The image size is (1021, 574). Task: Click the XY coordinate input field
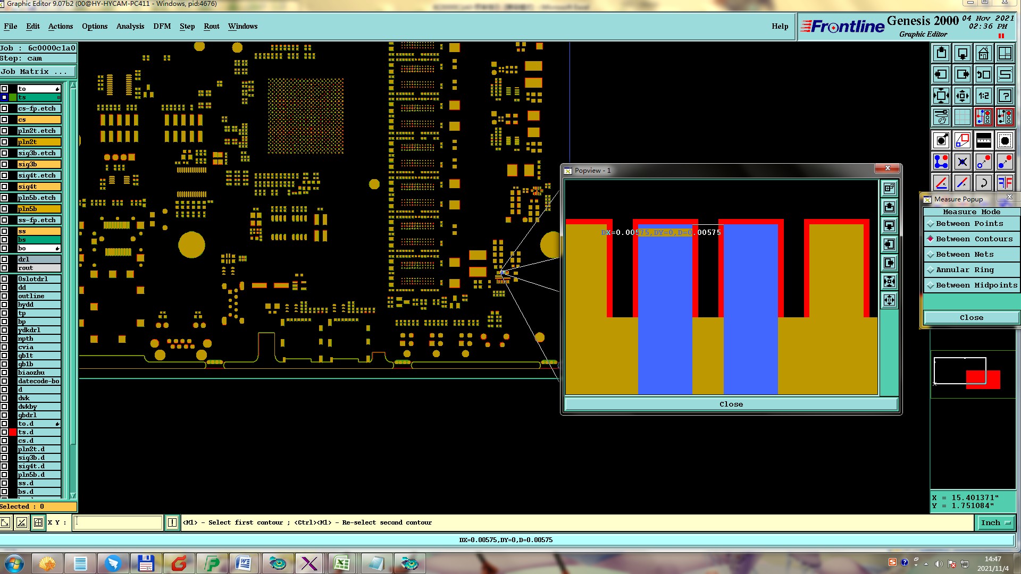coord(117,523)
